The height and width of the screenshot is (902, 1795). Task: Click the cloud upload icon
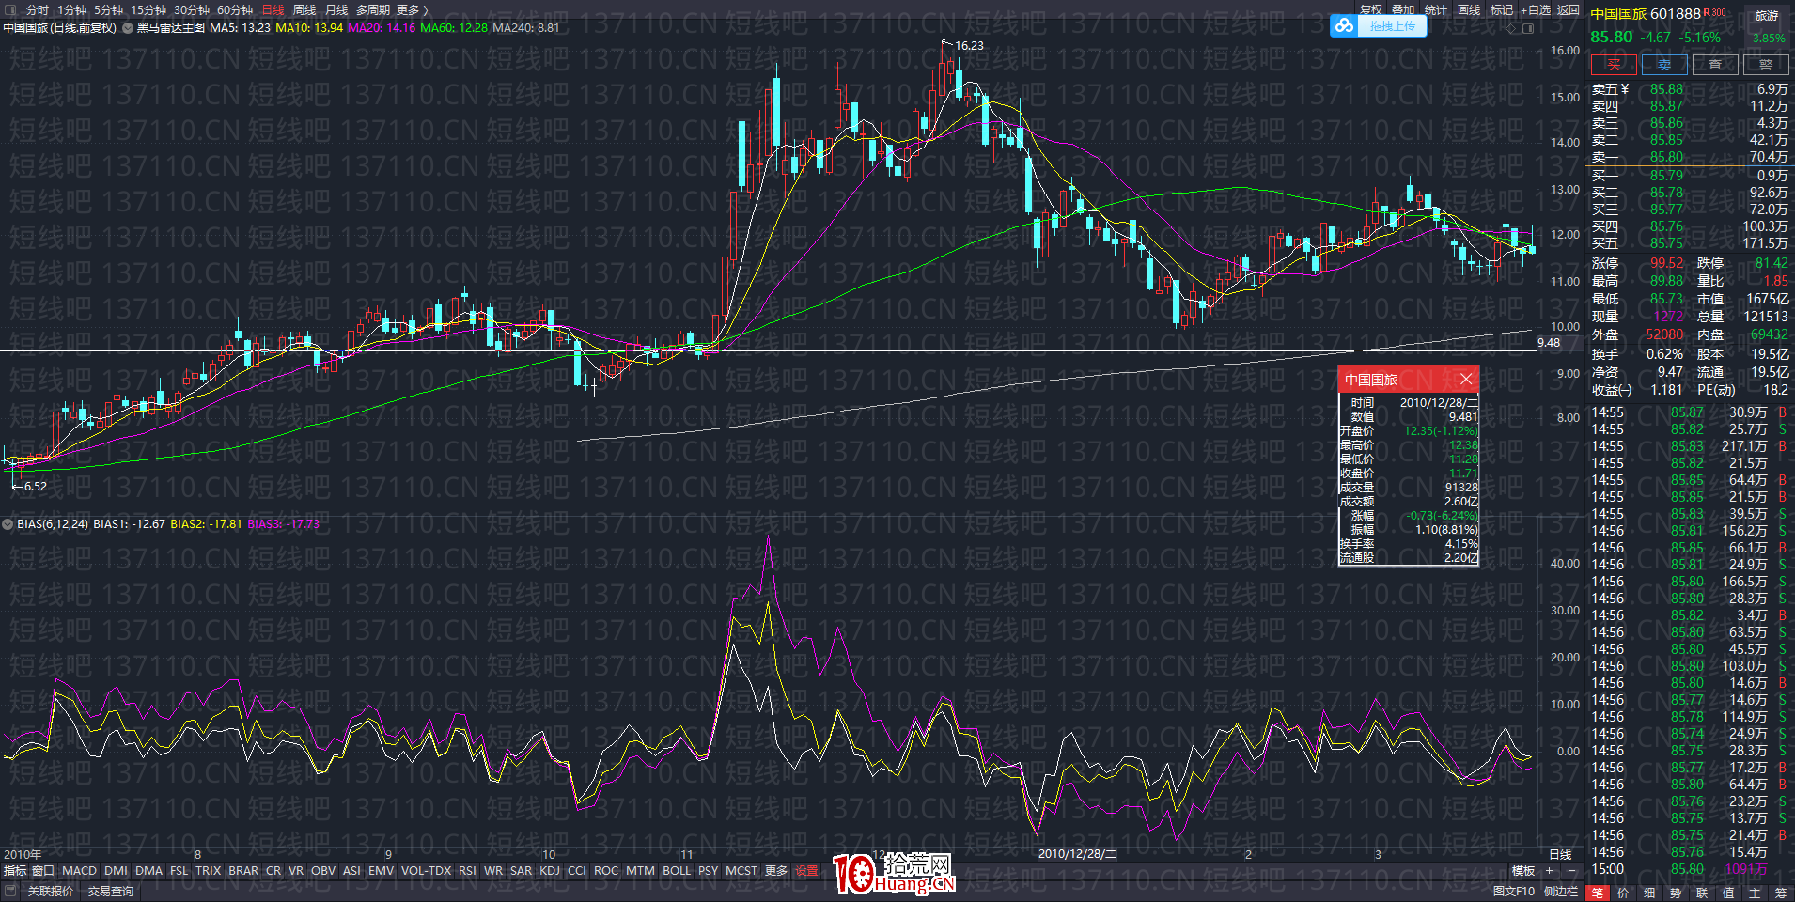(1345, 26)
